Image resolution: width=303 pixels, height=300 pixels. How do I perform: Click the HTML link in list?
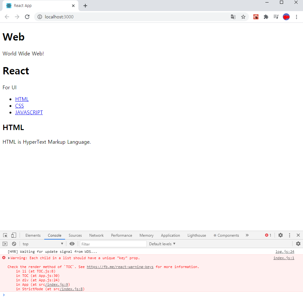22,99
